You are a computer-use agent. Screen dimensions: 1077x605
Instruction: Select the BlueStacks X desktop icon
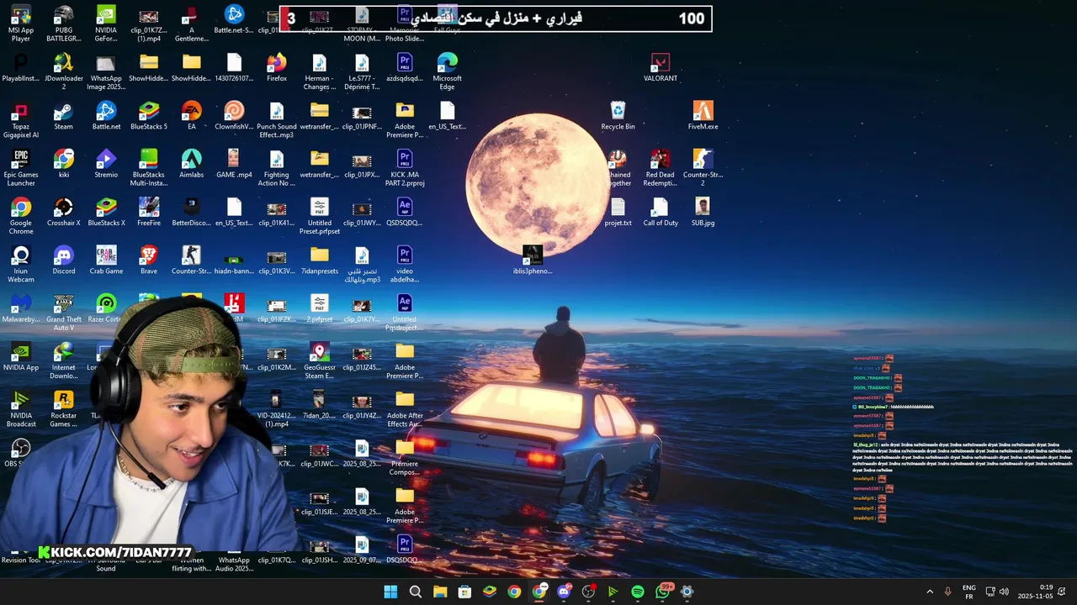pos(106,212)
